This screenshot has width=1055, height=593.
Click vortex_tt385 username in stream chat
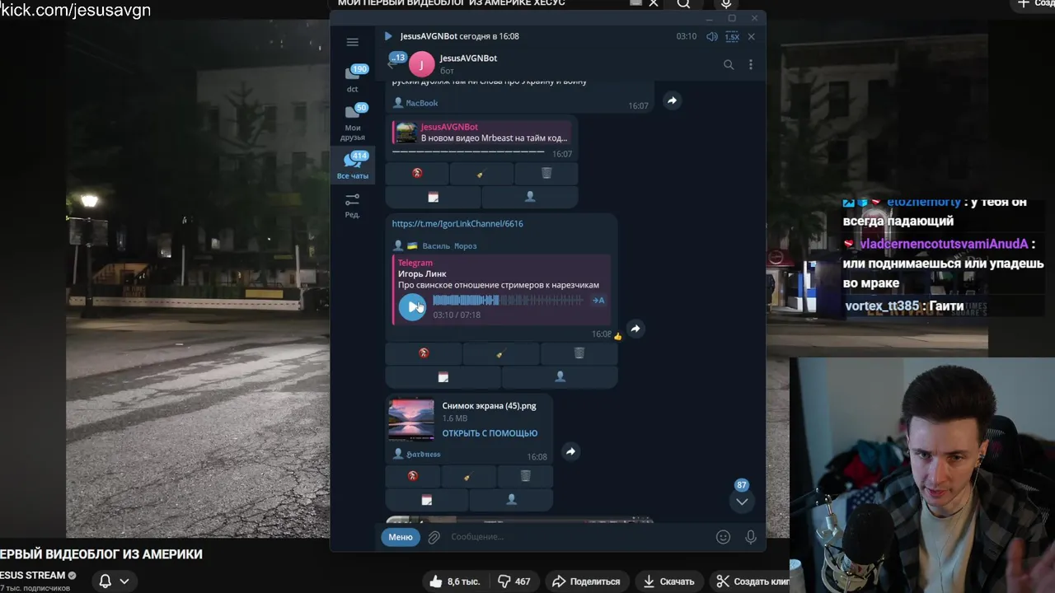881,306
